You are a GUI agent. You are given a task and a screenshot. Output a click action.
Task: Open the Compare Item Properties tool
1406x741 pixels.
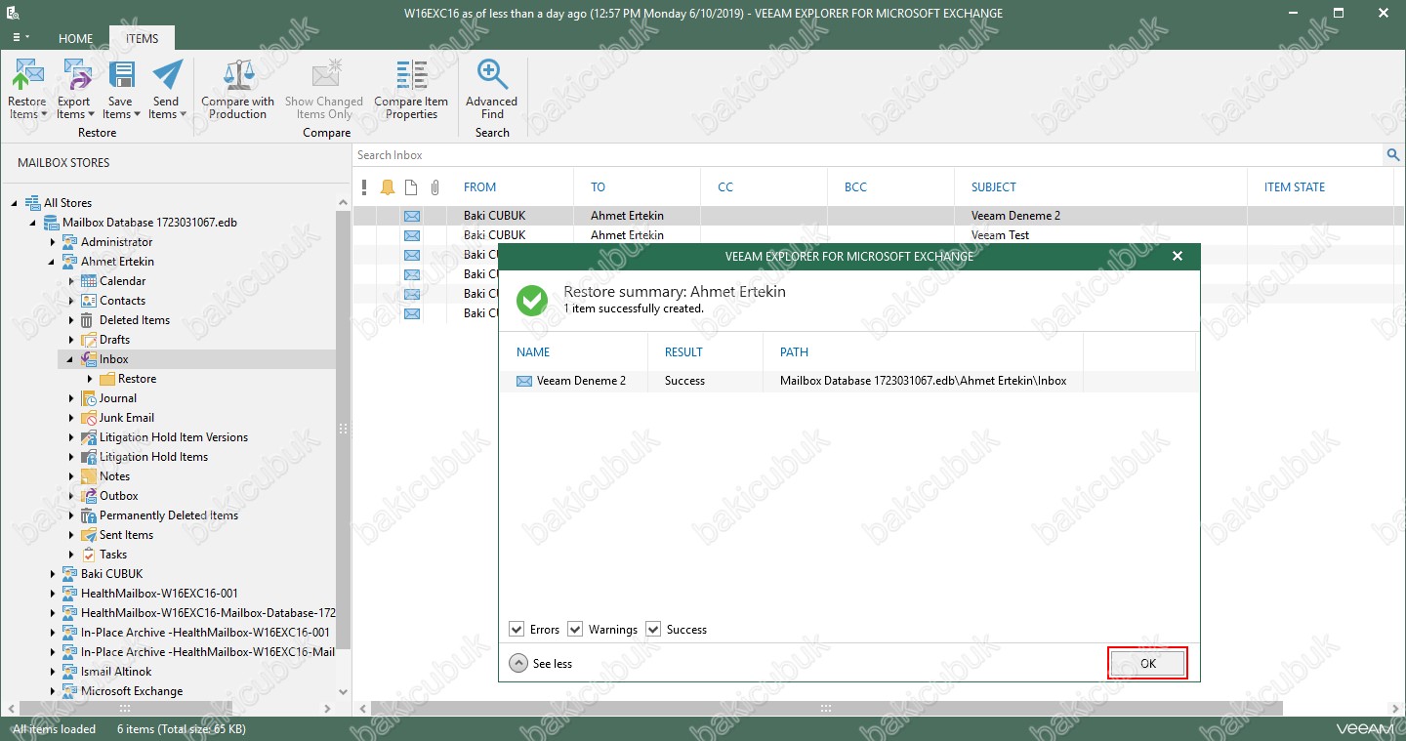point(411,88)
